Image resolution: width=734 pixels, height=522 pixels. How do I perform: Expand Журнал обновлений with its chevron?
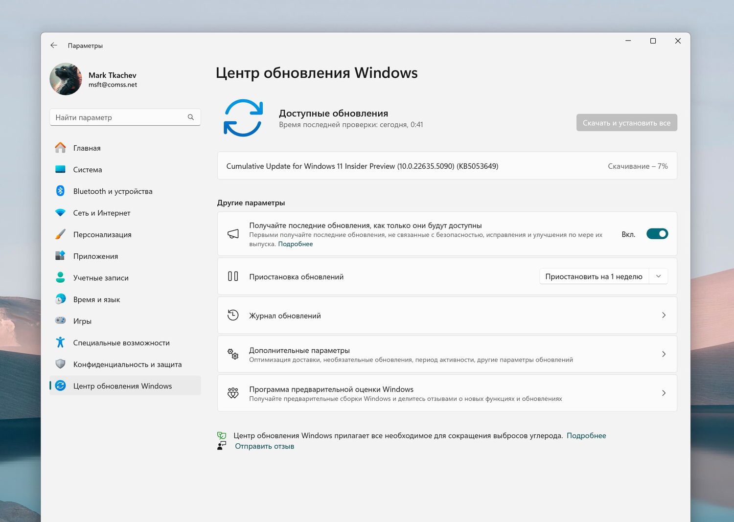(664, 315)
